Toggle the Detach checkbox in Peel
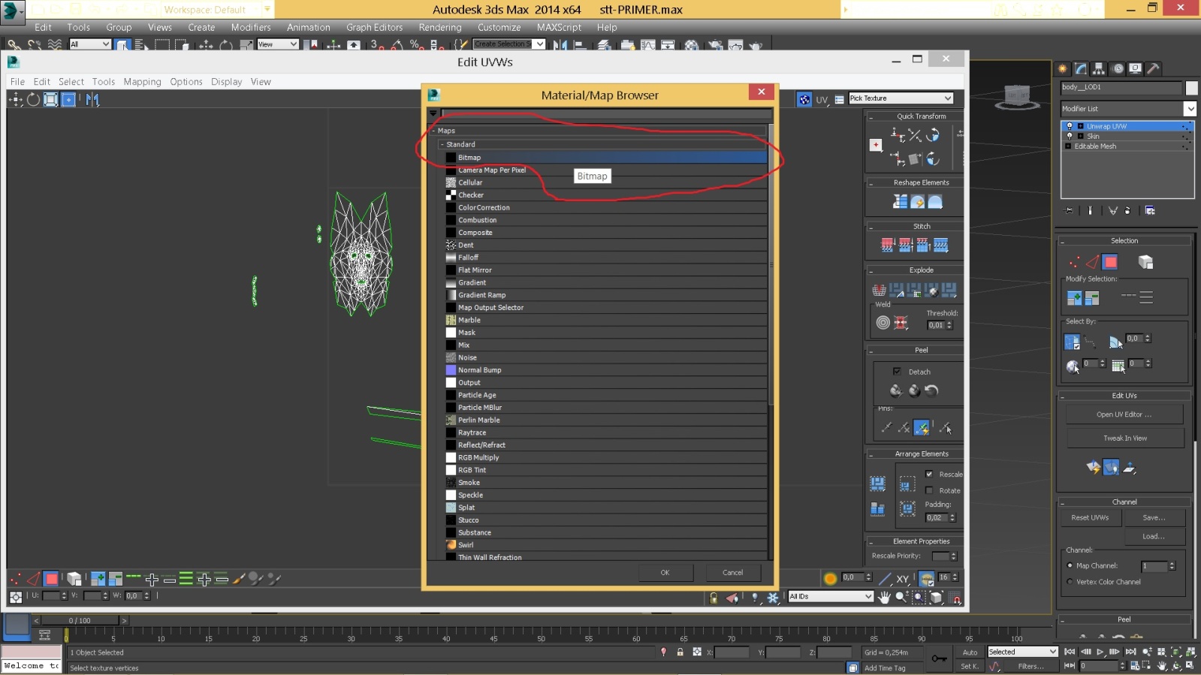The width and height of the screenshot is (1201, 675). [897, 371]
